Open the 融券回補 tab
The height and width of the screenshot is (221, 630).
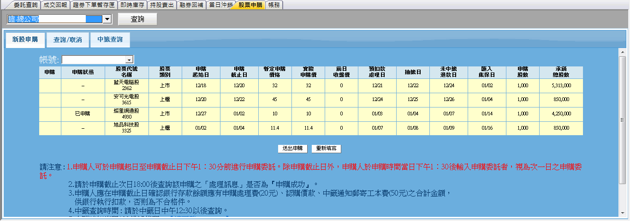coord(191,5)
